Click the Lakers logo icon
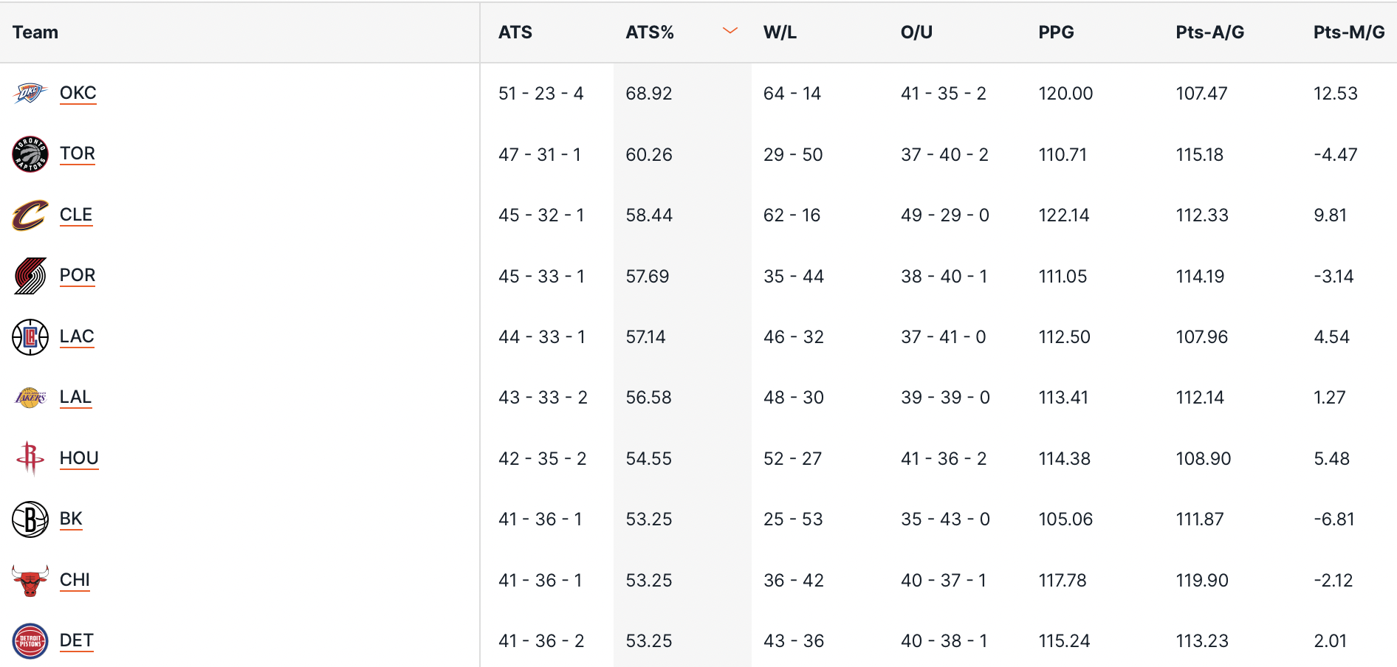The width and height of the screenshot is (1397, 667). coord(30,398)
